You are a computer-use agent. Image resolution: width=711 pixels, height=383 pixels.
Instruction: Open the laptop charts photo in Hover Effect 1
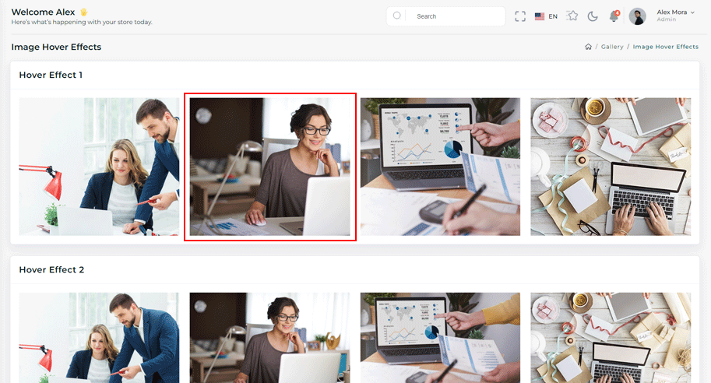pos(440,167)
